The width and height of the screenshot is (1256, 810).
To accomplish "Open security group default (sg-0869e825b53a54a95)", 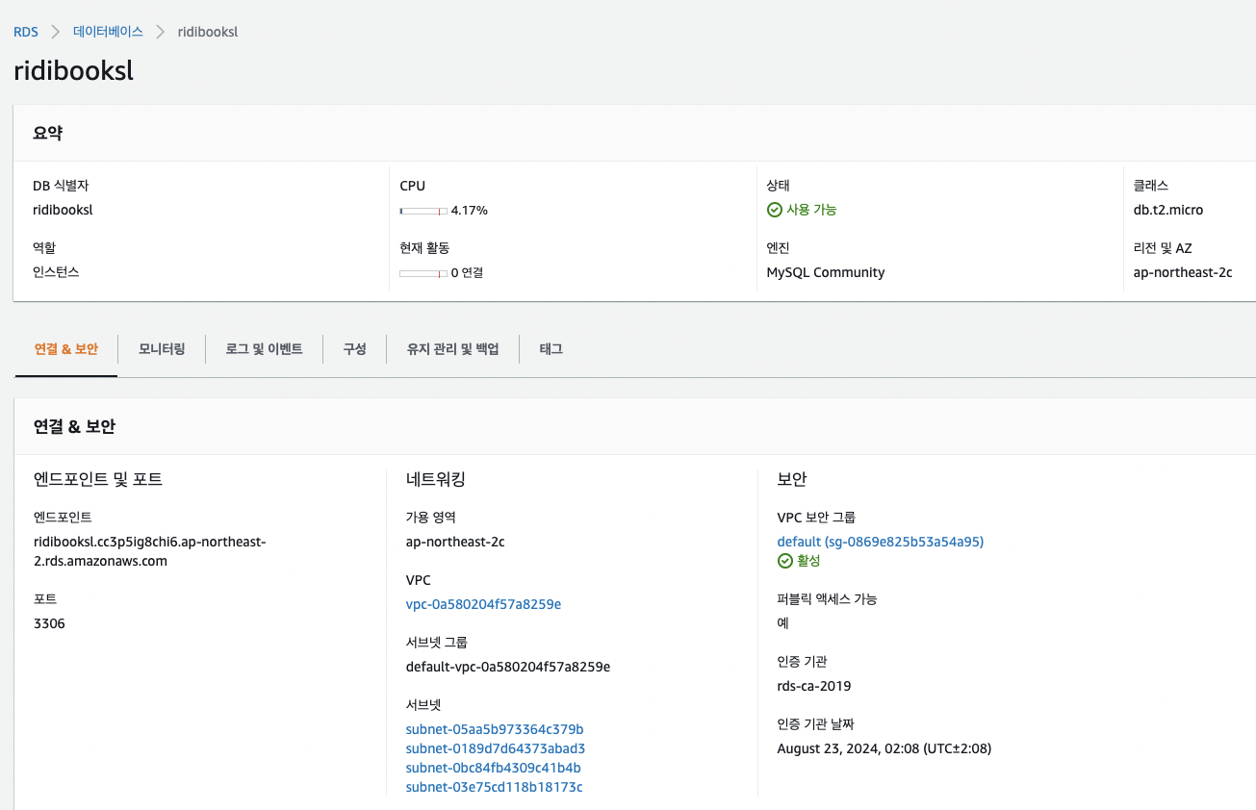I will click(881, 542).
